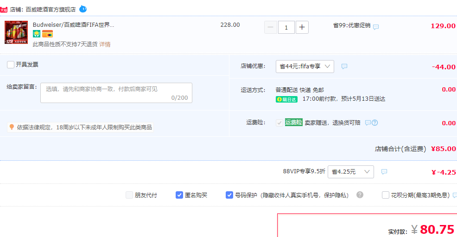Click the question mark help icon for 运费险

[x=375, y=122]
